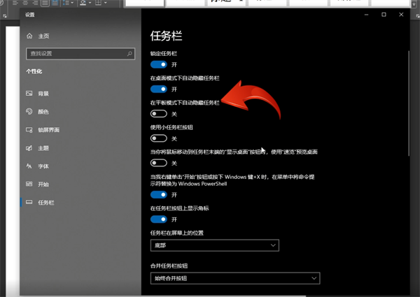Viewport: 420px width, 297px height.
Task: Click the 主页 home icon
Action: 29,36
